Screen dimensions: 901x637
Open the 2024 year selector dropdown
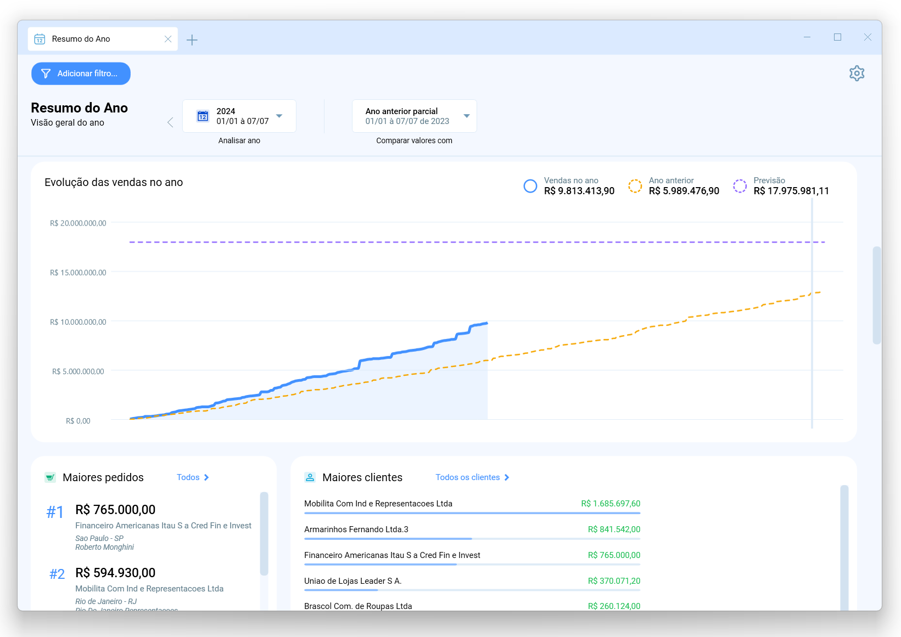pos(239,116)
